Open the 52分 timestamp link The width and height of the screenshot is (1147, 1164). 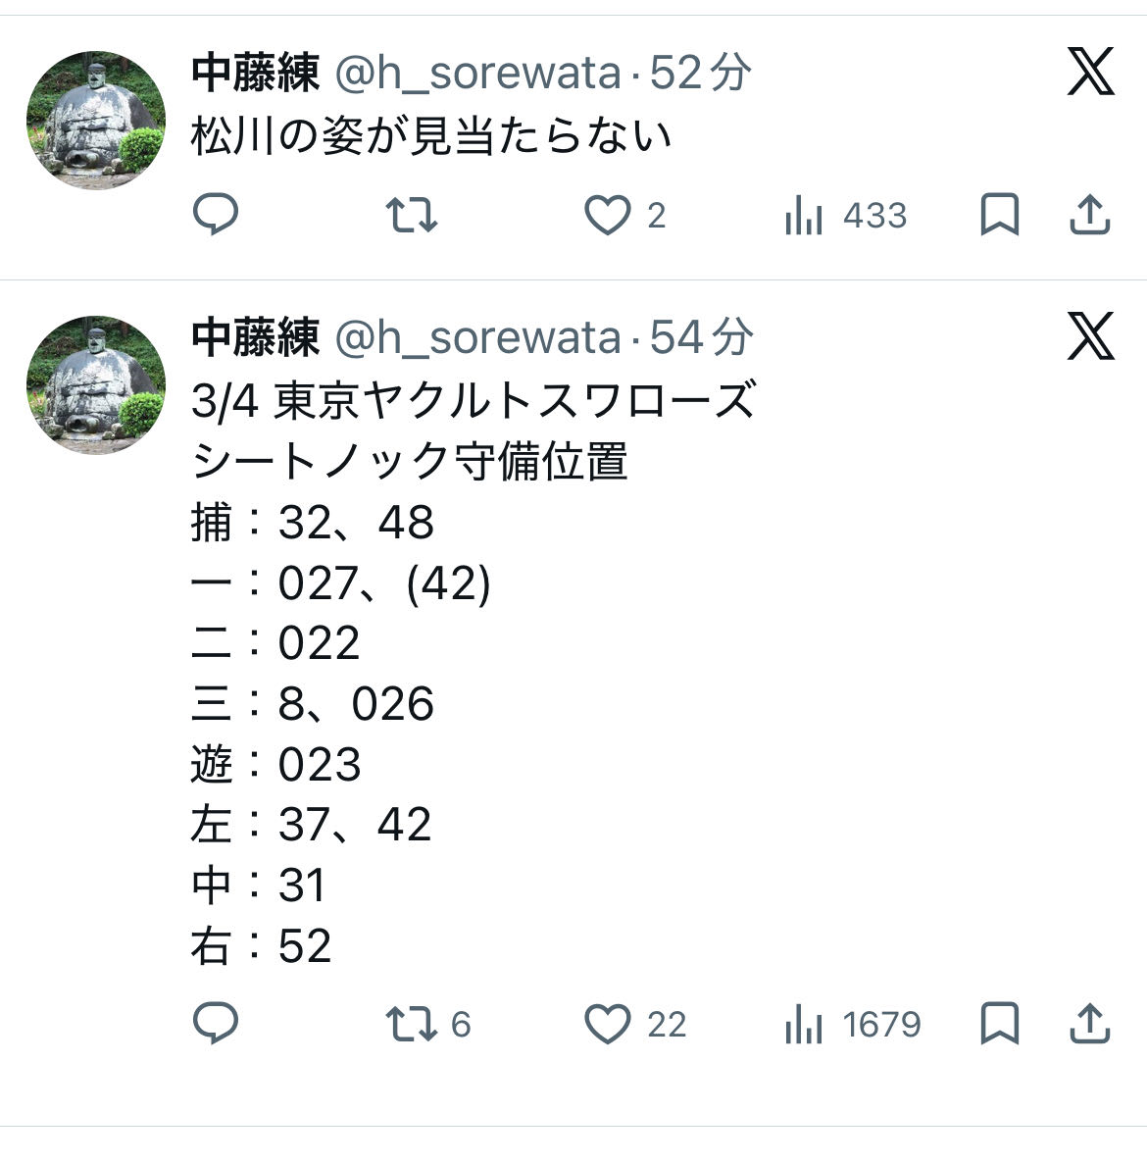click(x=700, y=74)
